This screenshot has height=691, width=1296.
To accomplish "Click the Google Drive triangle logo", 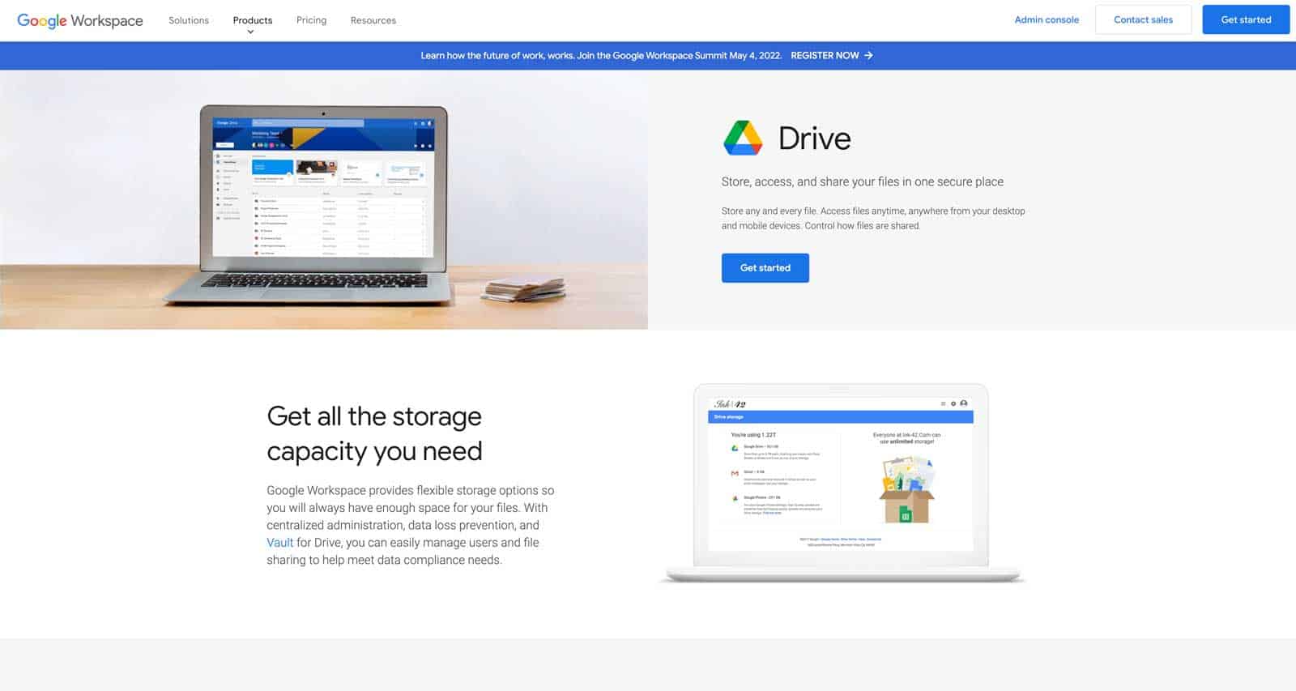I will coord(743,138).
